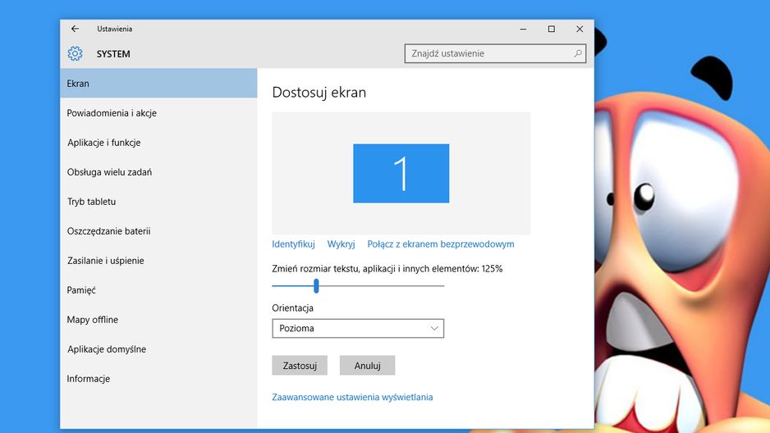
Task: Click the Znajdź ustawienie search field
Action: pos(495,53)
